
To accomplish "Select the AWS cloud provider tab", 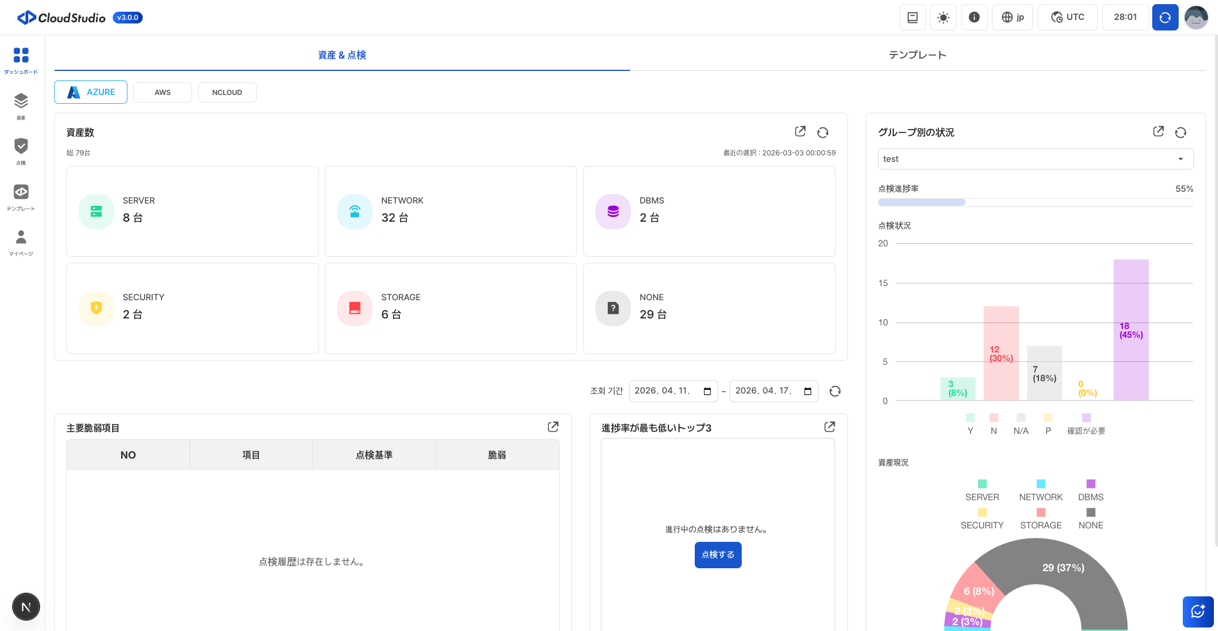I will [x=163, y=93].
